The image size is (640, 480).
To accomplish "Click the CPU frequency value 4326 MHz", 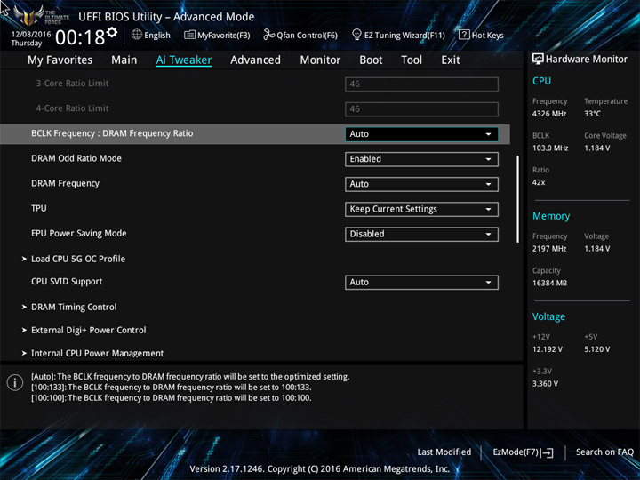I will pos(549,114).
